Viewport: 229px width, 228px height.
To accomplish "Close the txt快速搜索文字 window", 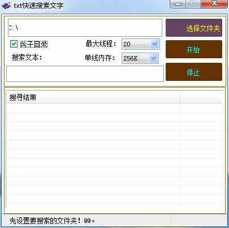I will [x=214, y=3].
